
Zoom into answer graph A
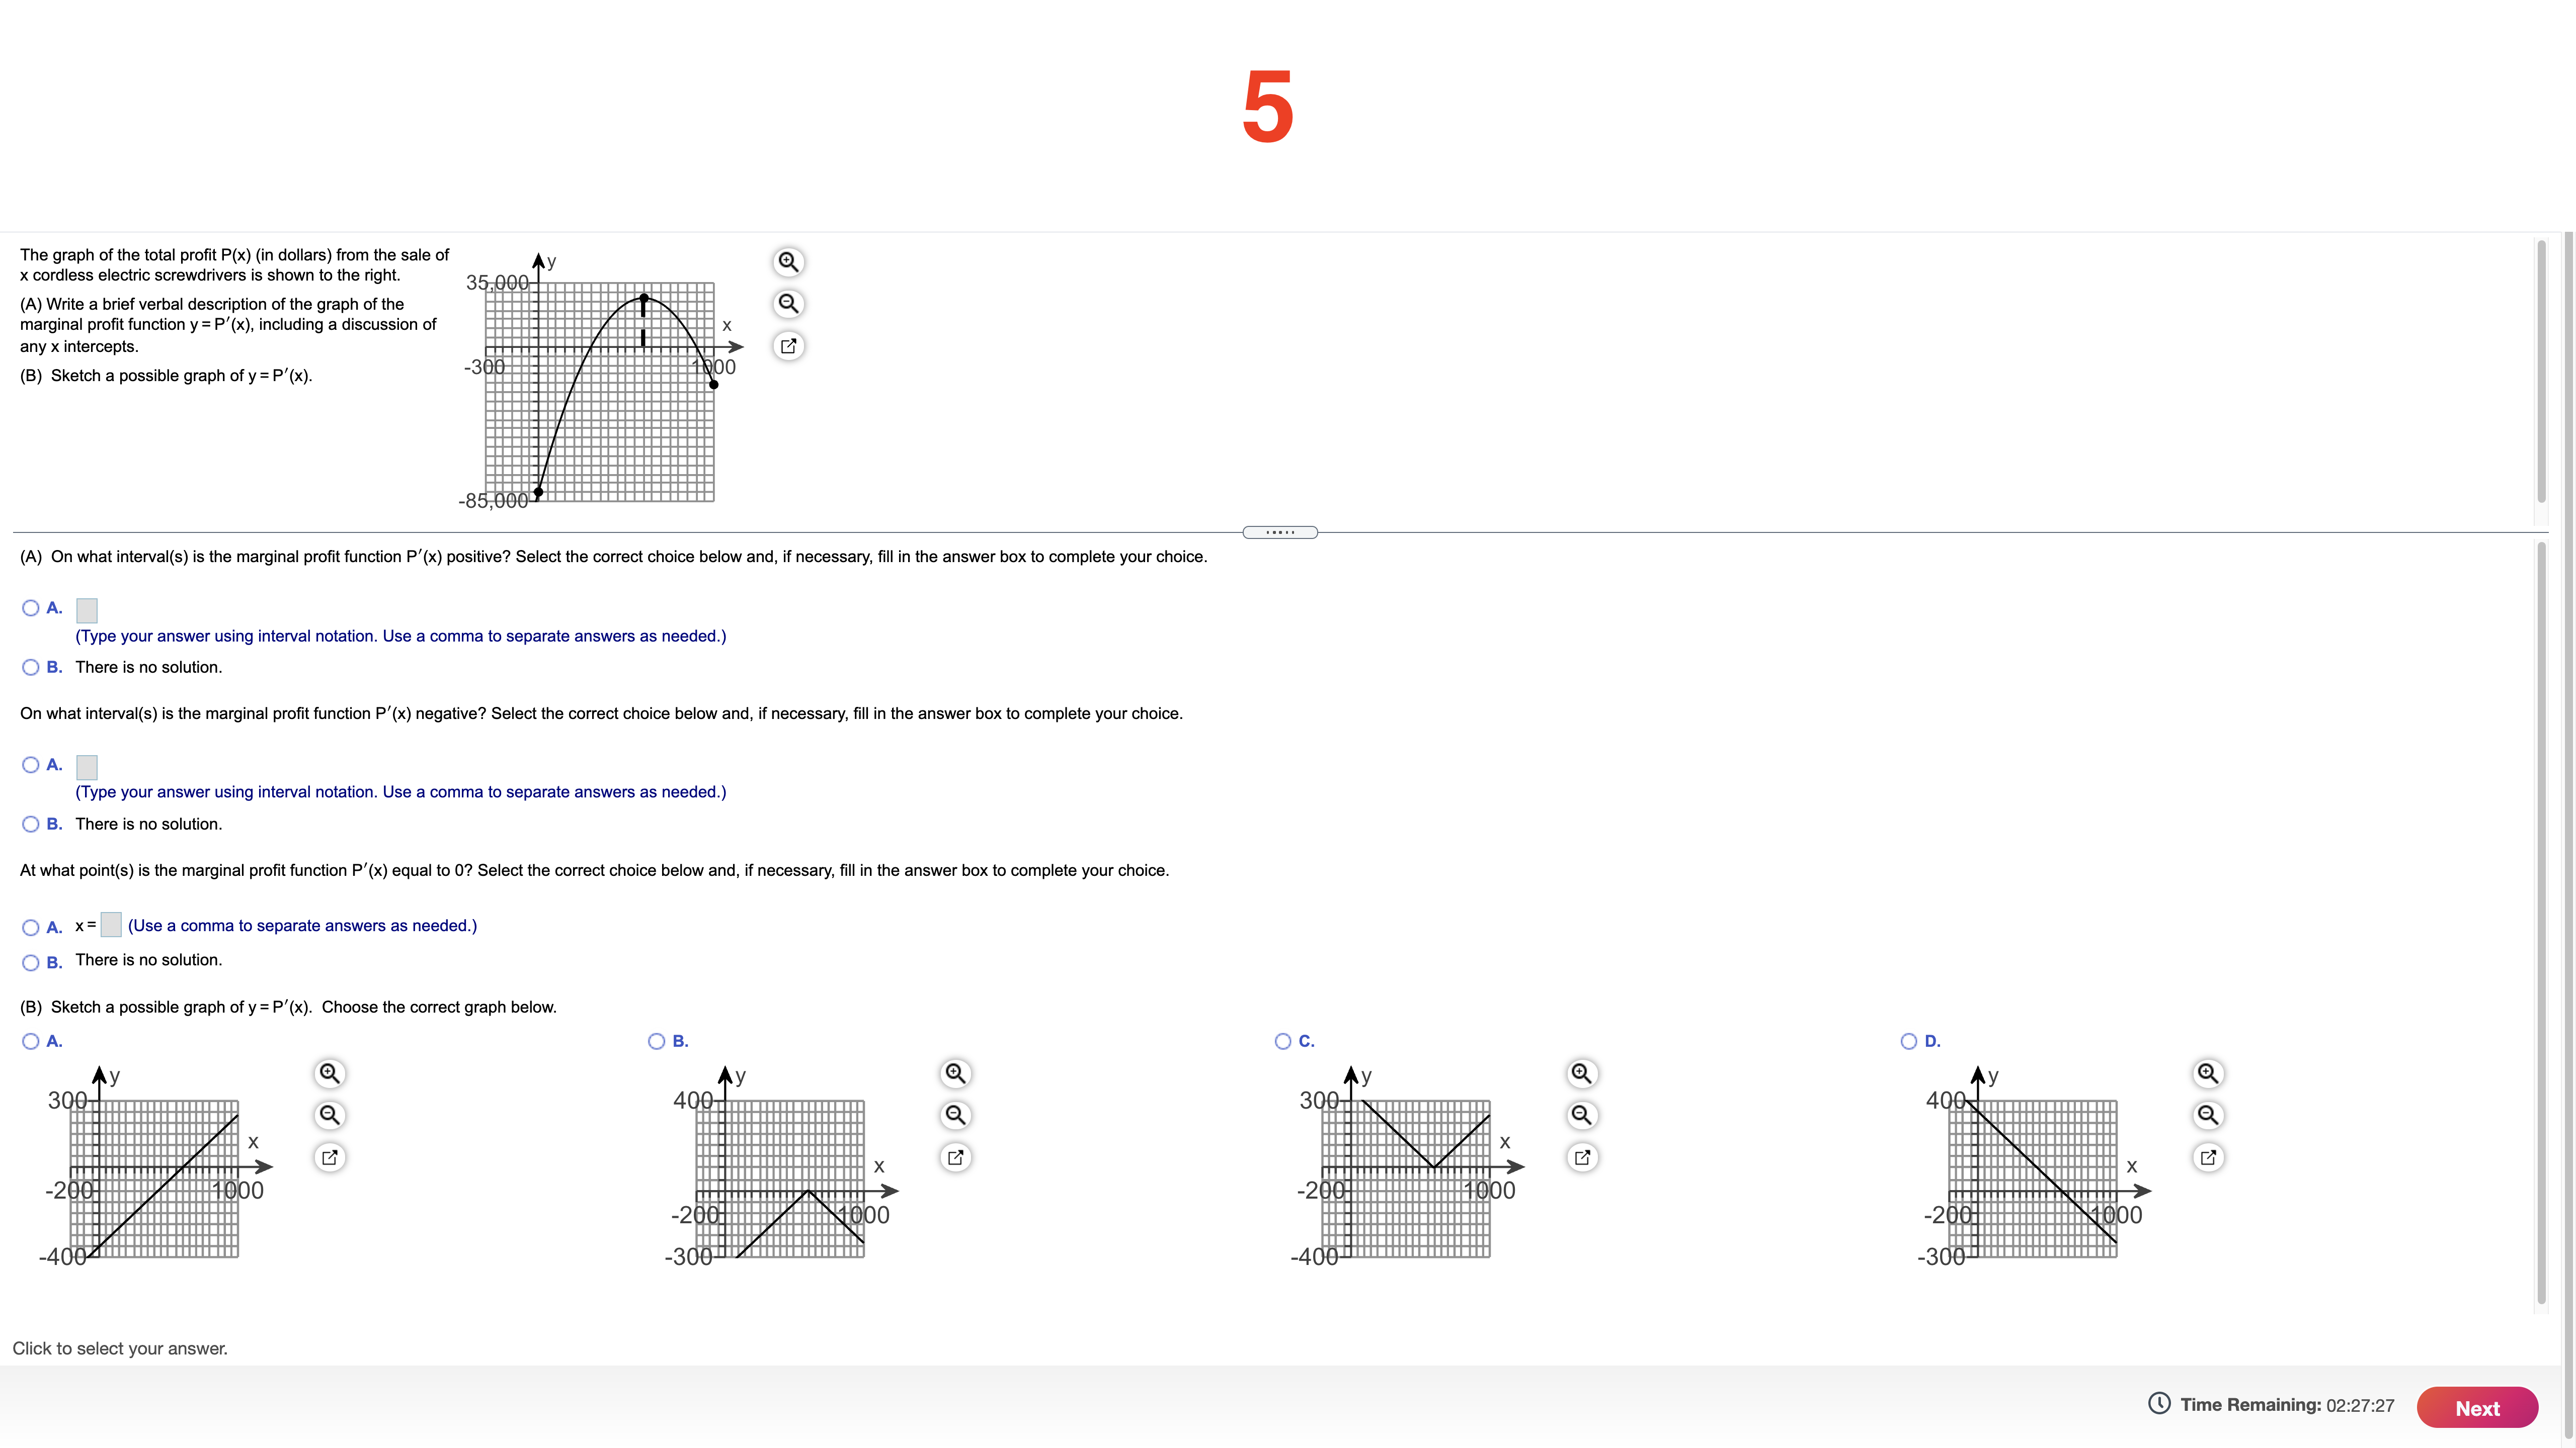(330, 1072)
